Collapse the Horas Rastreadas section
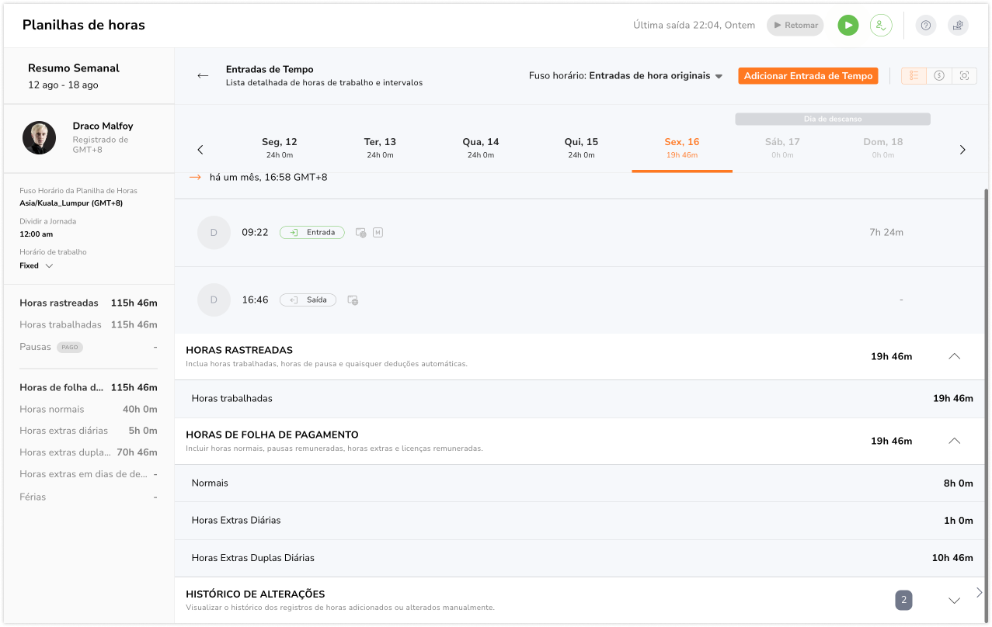The image size is (992, 627). [x=955, y=356]
